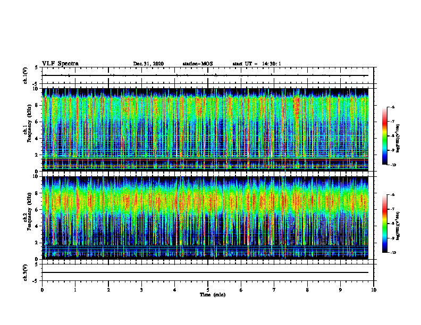Click the "ch.3(V)" waveform axis label
This screenshot has height=325, width=421.
click(25, 272)
